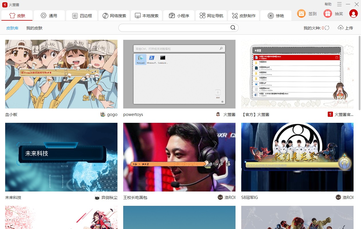Click author name 火萤酱官...
The image size is (361, 229).
click(344, 114)
